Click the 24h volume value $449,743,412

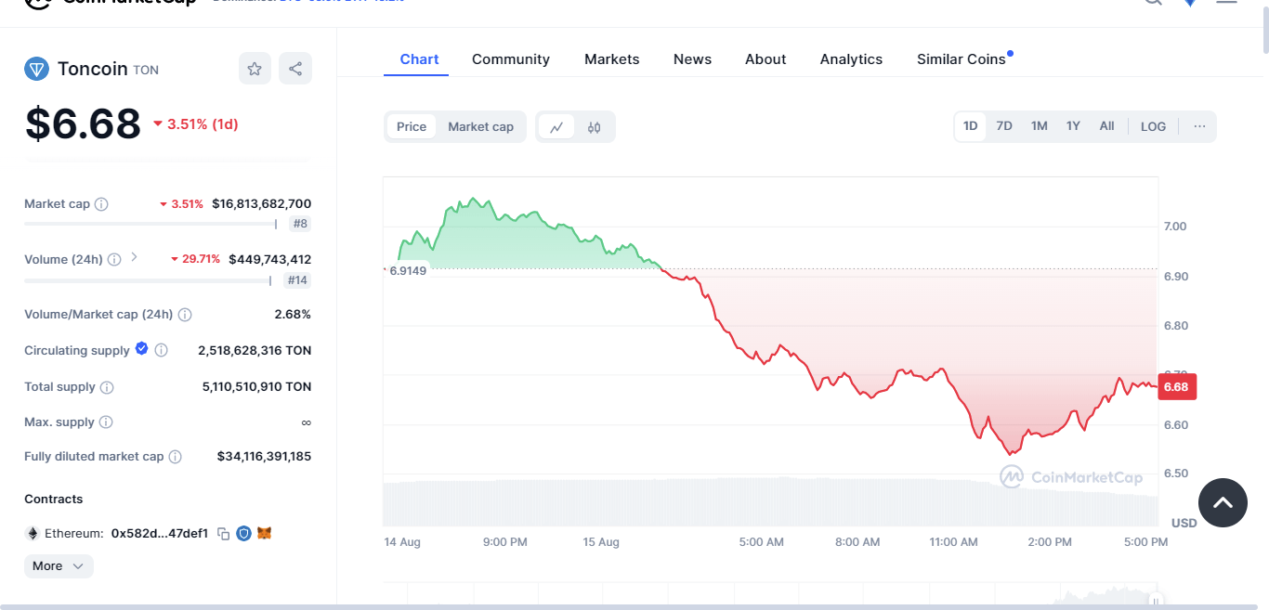coord(270,260)
